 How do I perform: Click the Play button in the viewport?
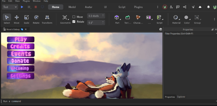(21, 39)
